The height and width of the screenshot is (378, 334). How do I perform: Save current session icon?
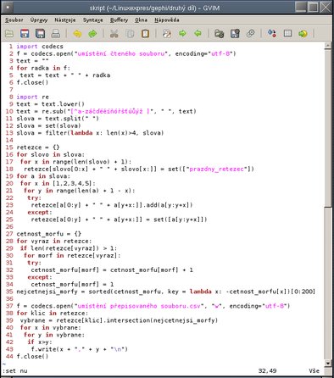pos(235,34)
